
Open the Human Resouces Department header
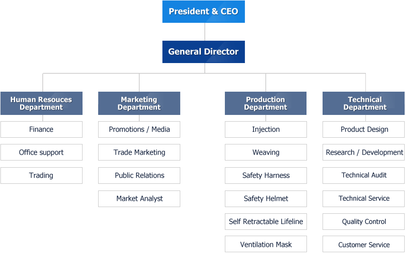41,103
